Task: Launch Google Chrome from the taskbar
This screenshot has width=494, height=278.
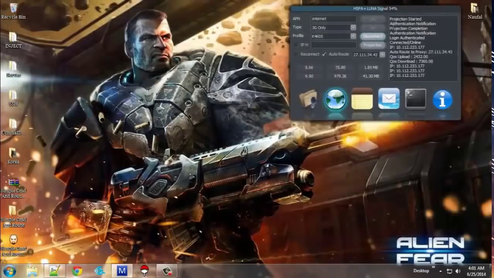Action: pos(77,271)
